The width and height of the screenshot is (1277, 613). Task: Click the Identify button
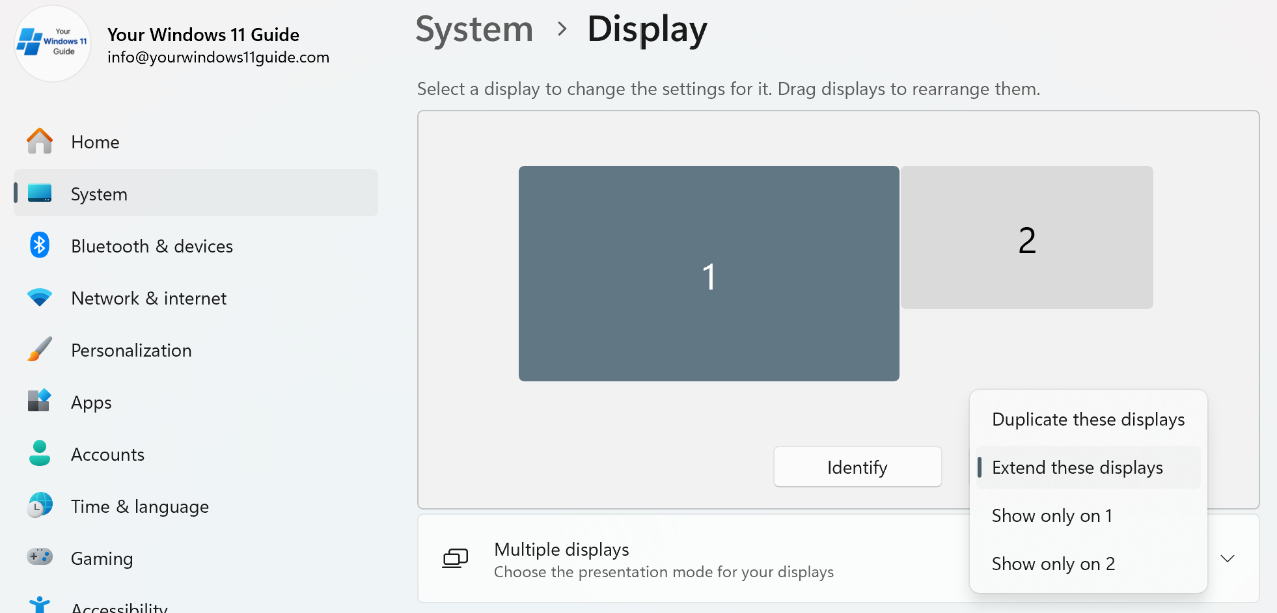tap(857, 467)
